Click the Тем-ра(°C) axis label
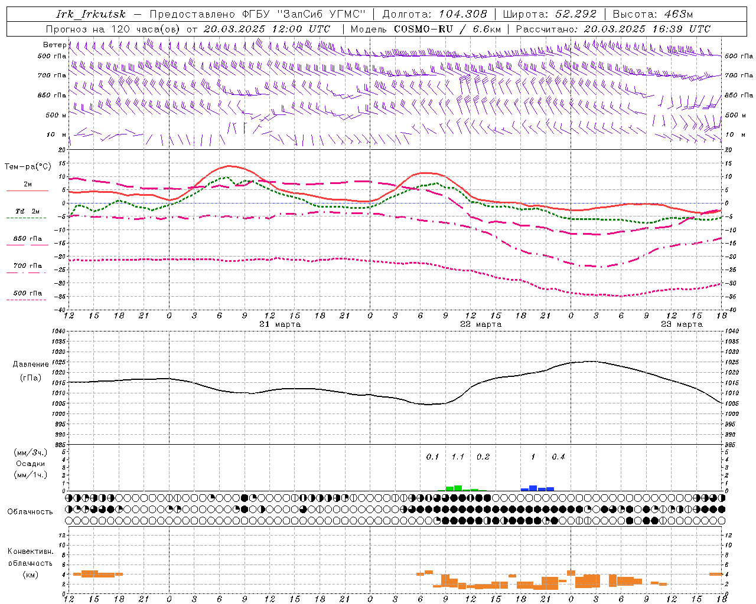This screenshot has width=756, height=604. [28, 167]
